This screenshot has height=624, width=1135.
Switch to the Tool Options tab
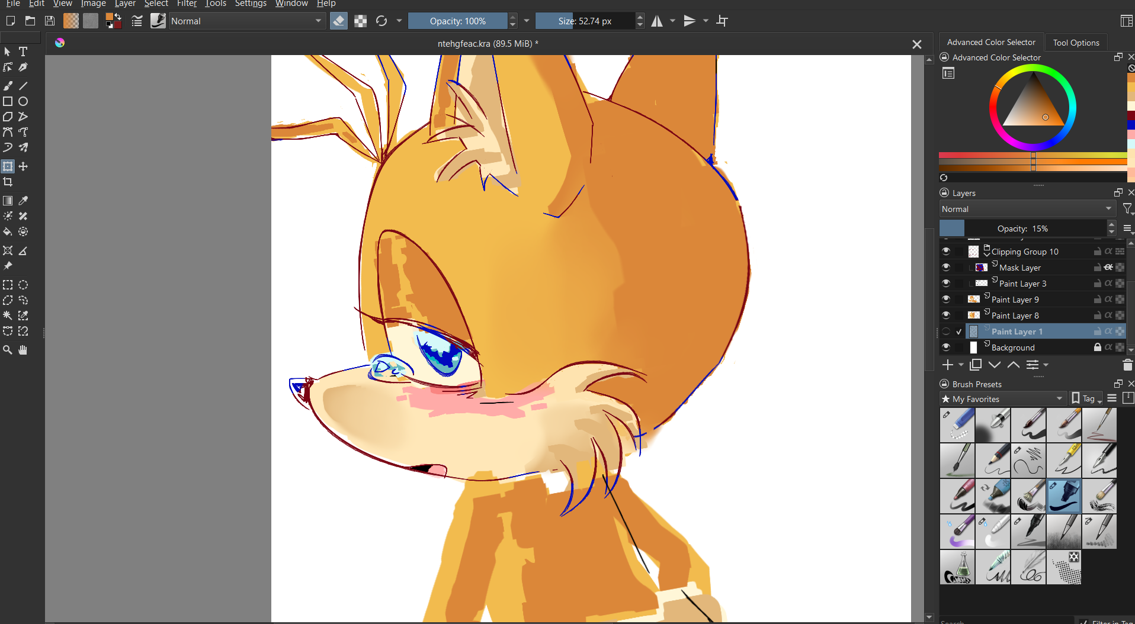[1075, 43]
